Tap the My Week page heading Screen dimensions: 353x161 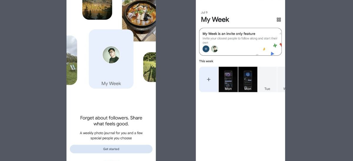pos(215,20)
